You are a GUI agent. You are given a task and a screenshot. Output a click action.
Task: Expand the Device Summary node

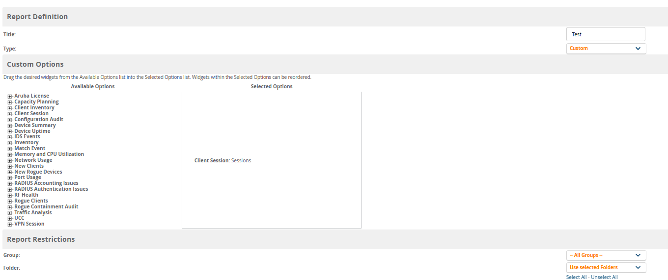pos(10,126)
